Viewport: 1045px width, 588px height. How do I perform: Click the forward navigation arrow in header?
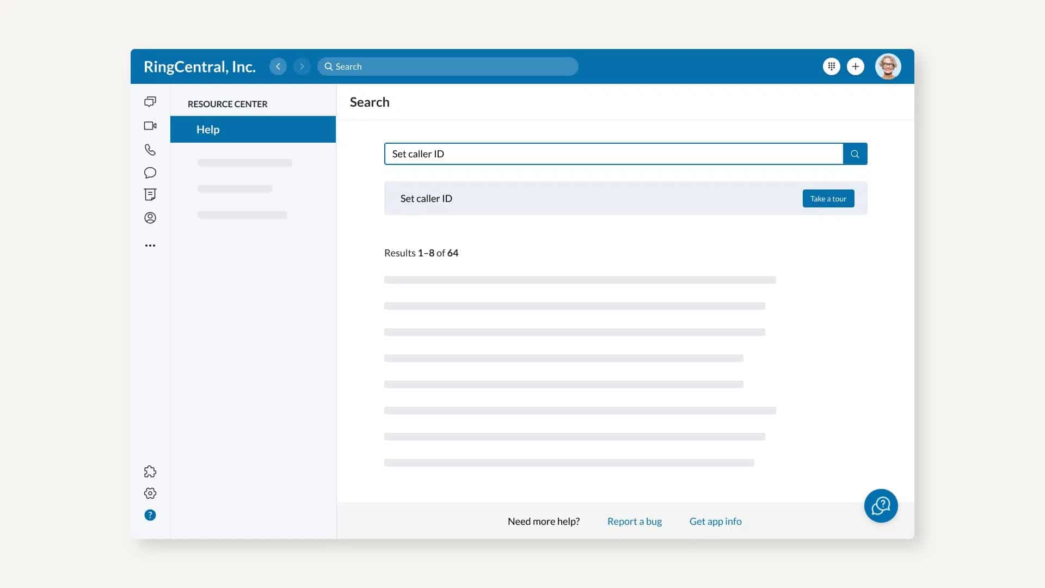point(302,66)
